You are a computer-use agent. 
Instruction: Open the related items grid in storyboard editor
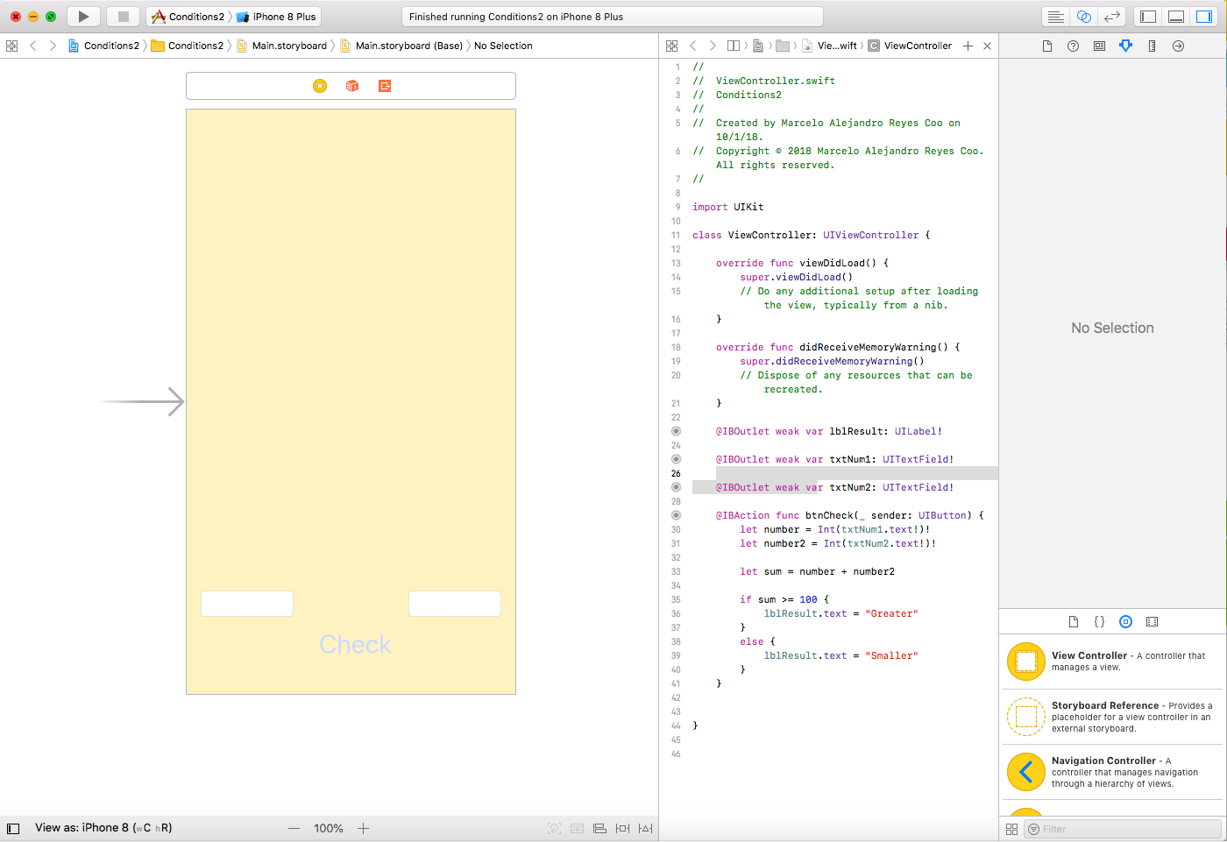[11, 46]
